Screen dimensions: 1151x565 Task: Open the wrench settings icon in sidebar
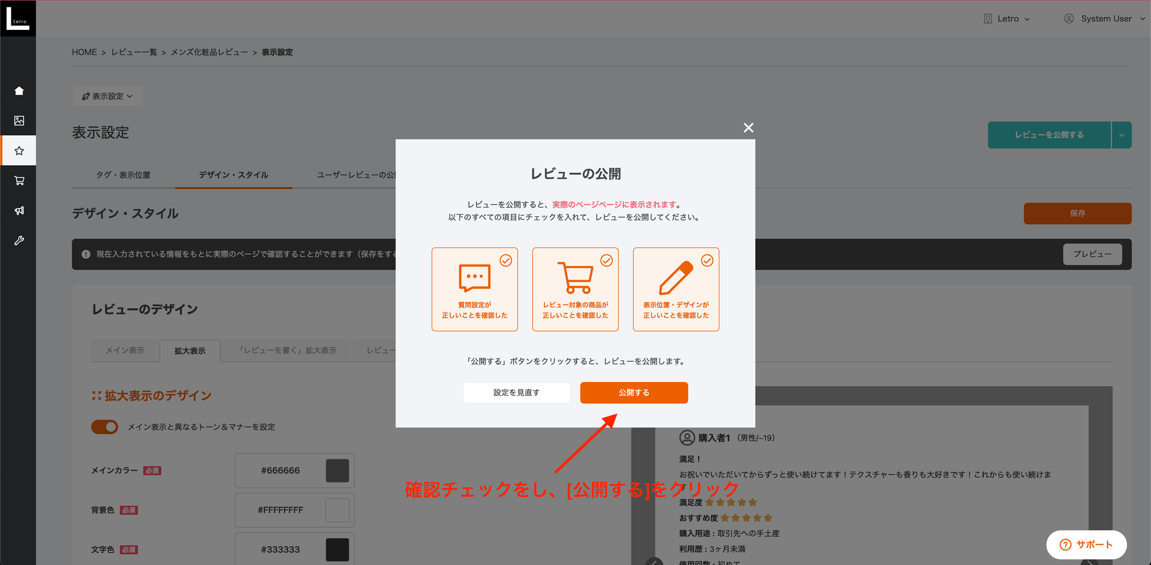18,240
